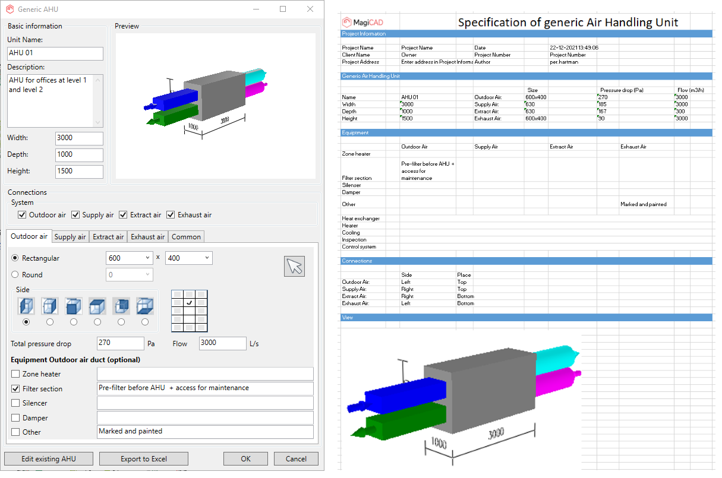Image resolution: width=722 pixels, height=478 pixels.
Task: Uncheck the Extract air system checkbox
Action: click(x=123, y=215)
